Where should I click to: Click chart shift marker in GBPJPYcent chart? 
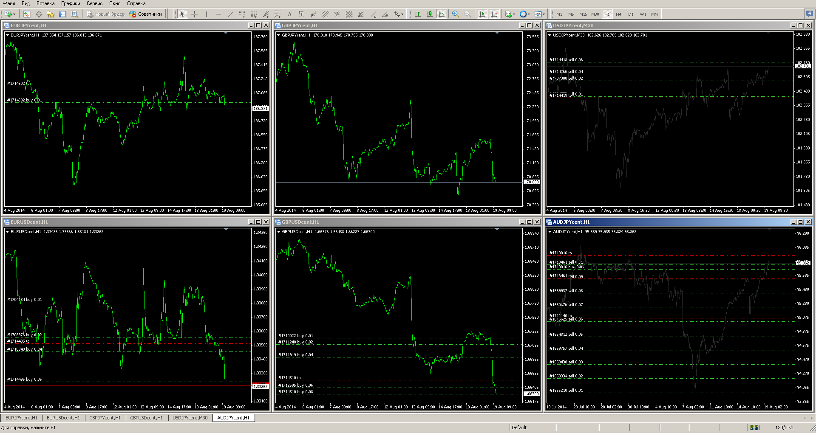(x=497, y=33)
